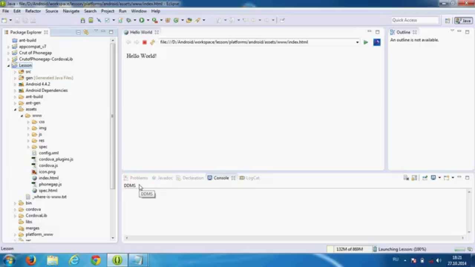
Task: Open the Project menu
Action: point(108,11)
